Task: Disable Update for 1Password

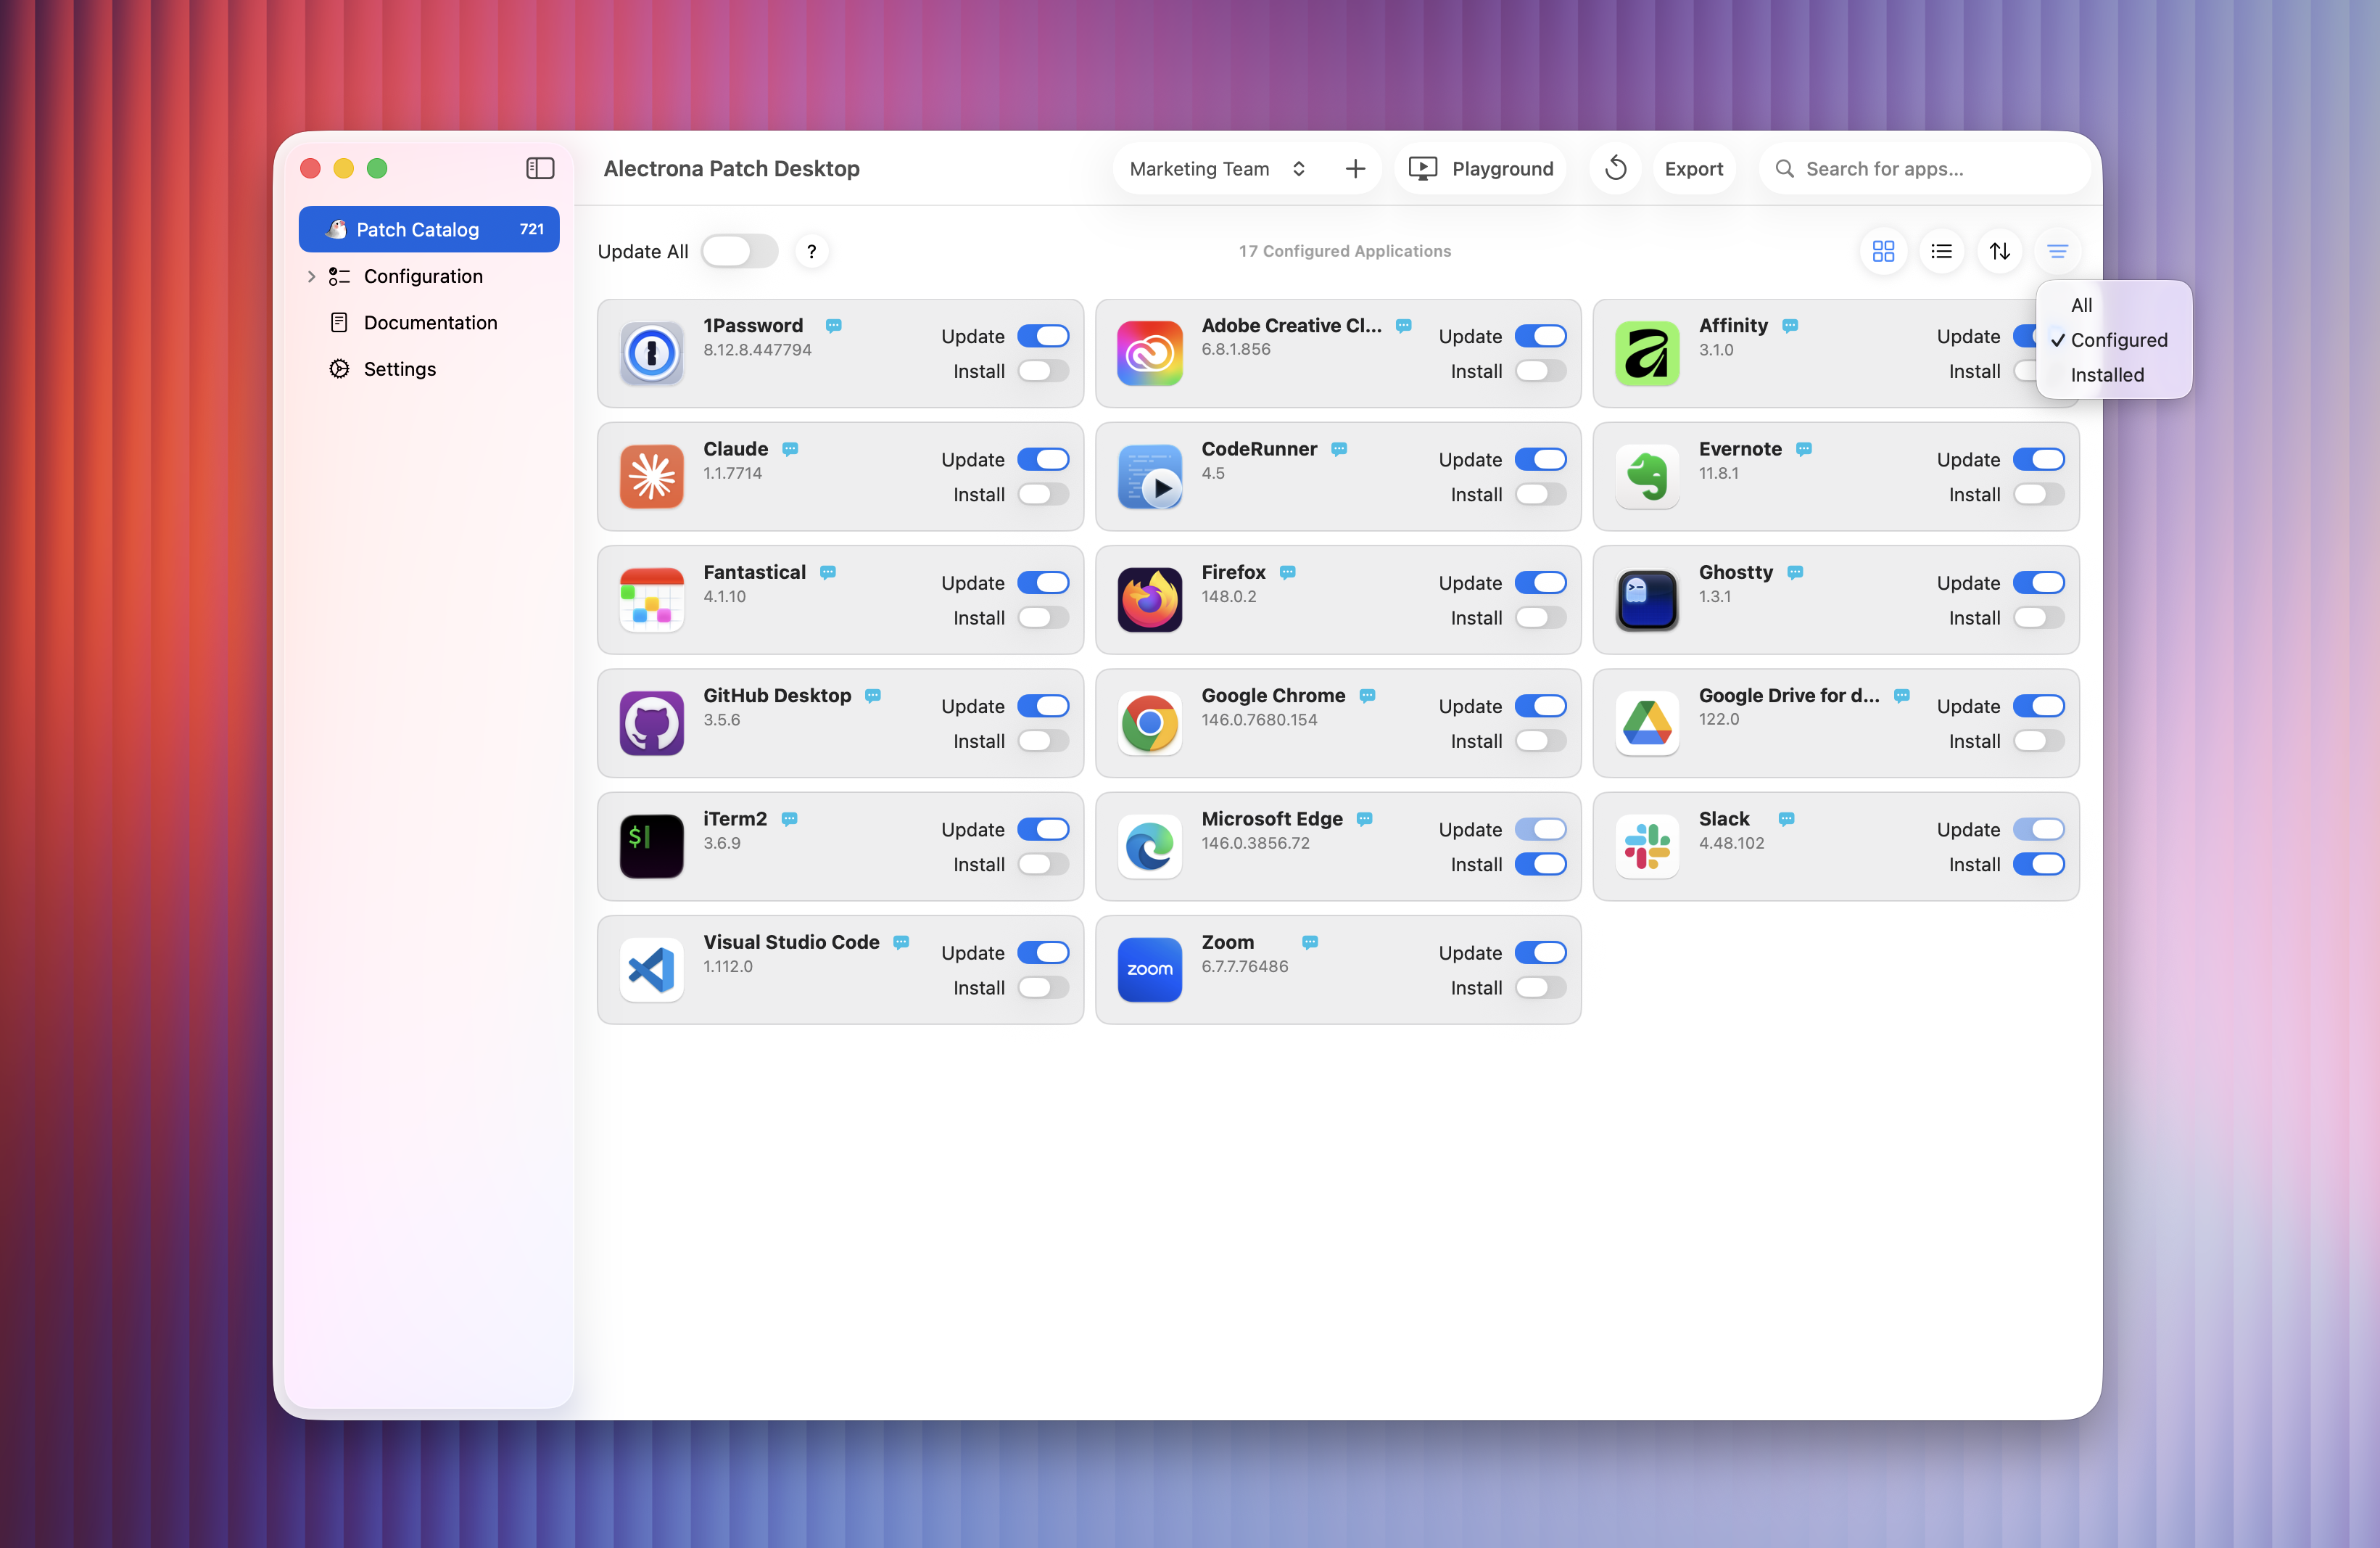Action: (x=1043, y=336)
